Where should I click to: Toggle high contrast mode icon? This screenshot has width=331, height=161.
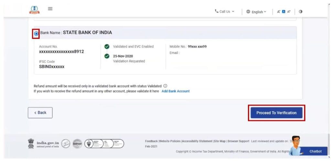301,12
